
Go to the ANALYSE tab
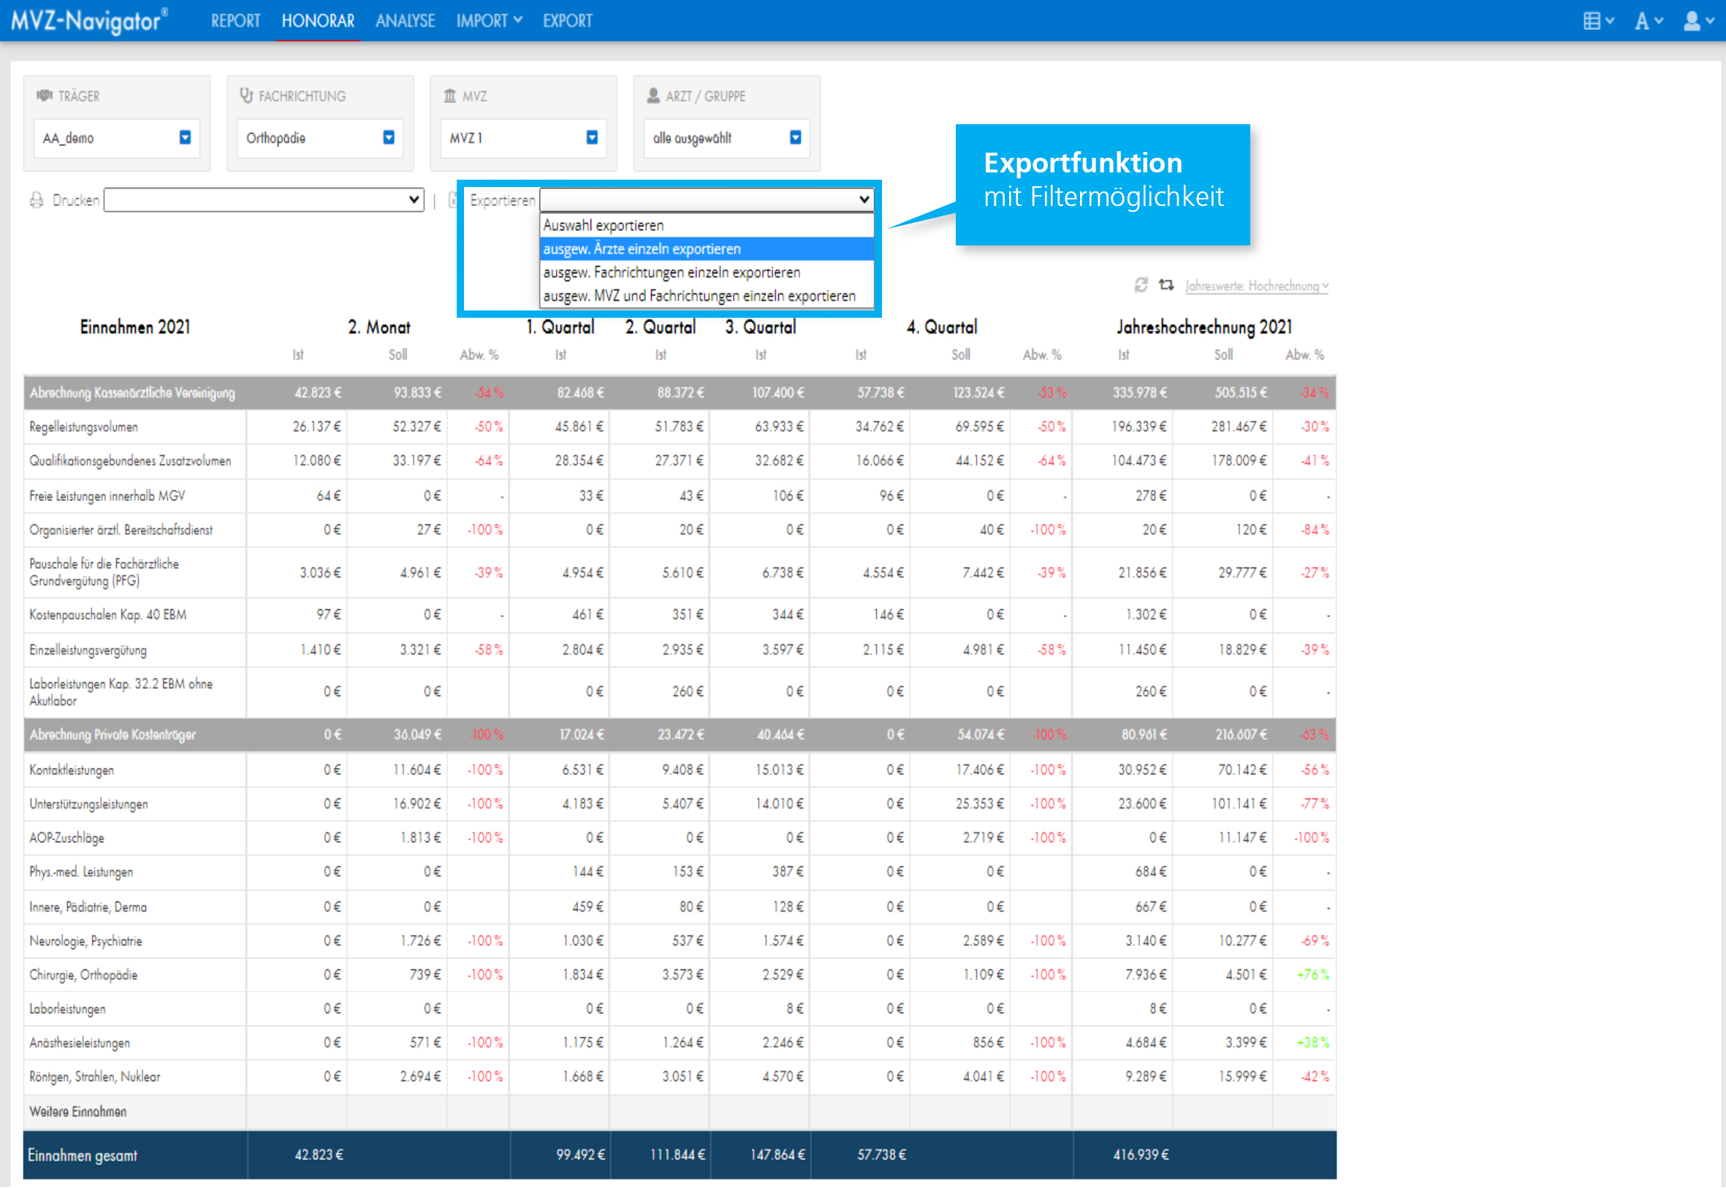click(x=405, y=21)
